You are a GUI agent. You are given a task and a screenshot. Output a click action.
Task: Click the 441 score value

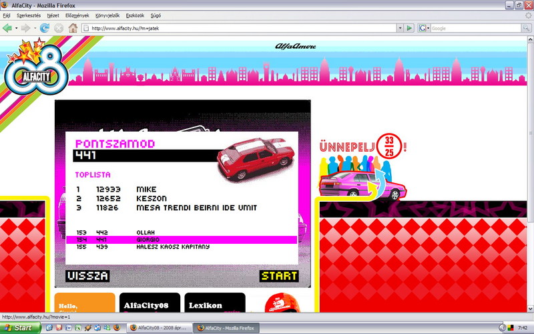(86, 156)
